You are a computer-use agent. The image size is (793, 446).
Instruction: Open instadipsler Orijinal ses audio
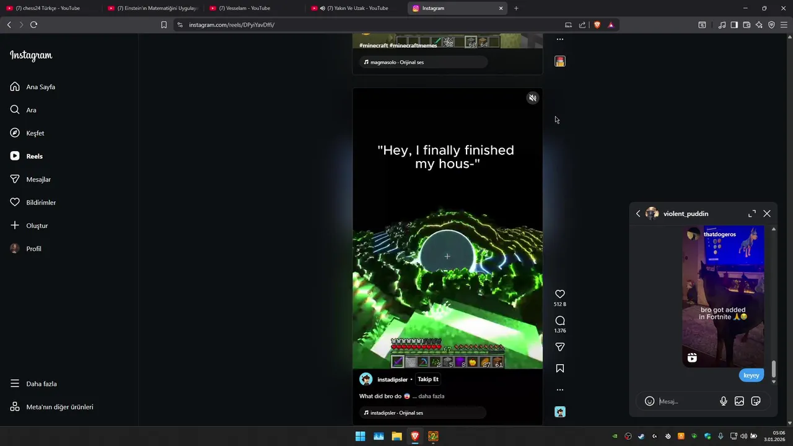[x=423, y=413]
